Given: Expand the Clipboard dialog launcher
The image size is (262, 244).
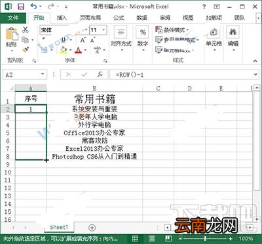Looking at the screenshot, I should coord(34,61).
